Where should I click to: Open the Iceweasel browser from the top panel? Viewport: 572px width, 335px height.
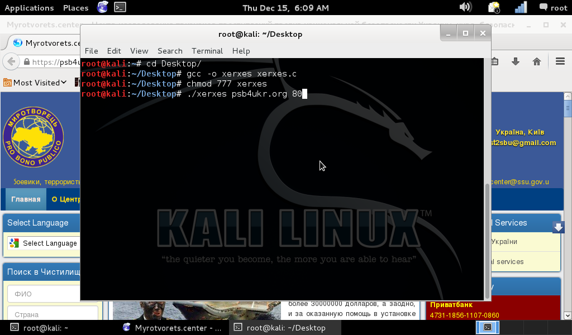pyautogui.click(x=102, y=7)
